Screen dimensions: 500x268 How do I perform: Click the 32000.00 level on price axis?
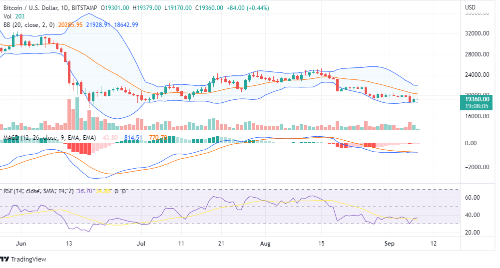coord(477,33)
